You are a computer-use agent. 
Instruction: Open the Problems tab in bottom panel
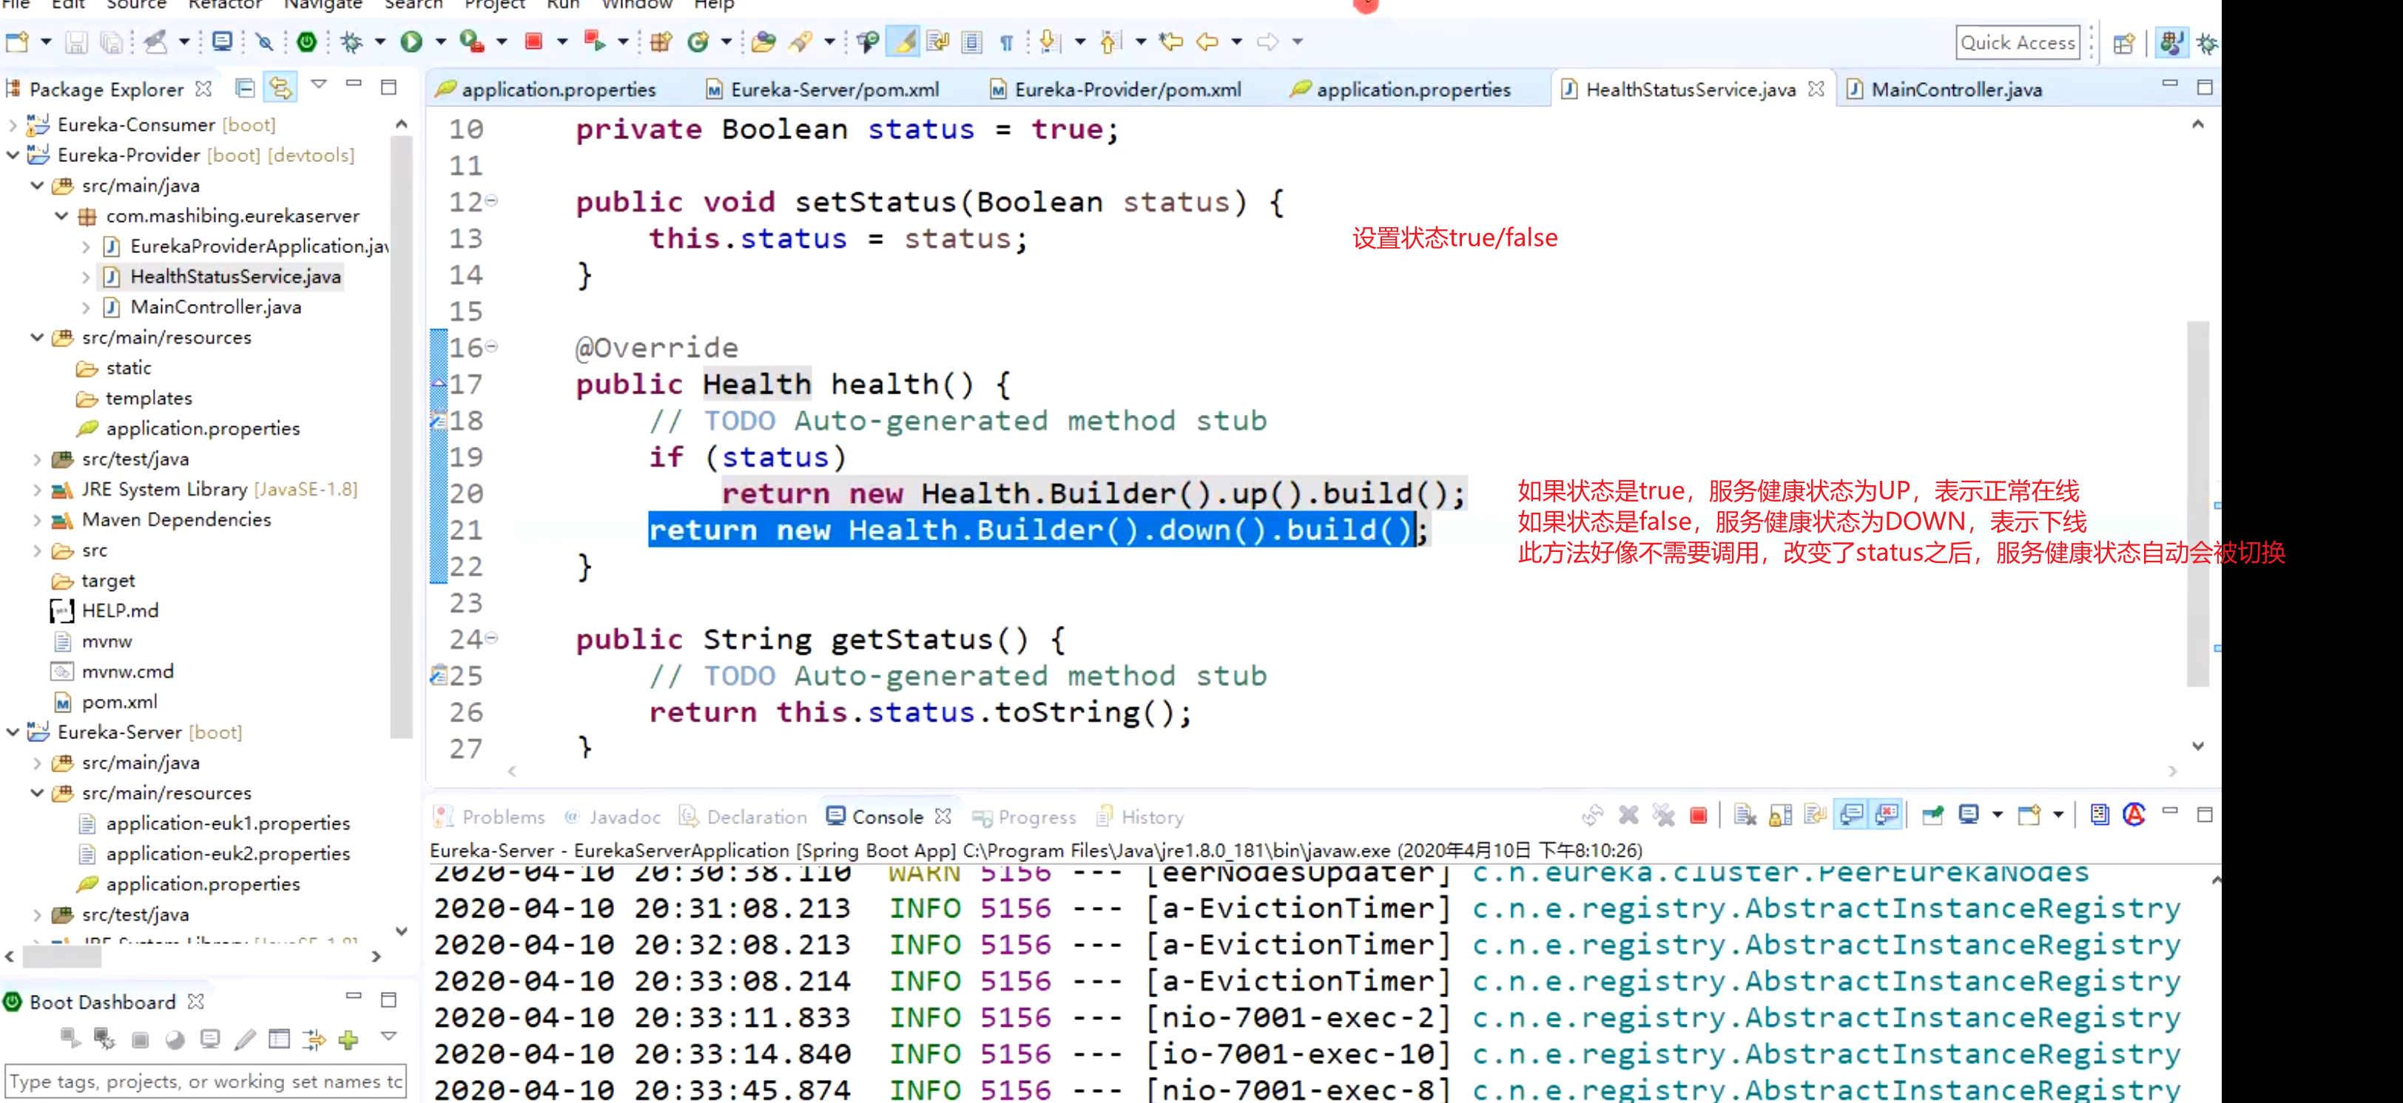click(x=490, y=817)
